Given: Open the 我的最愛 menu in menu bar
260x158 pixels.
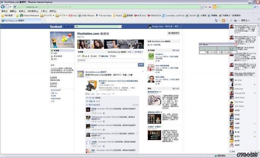Looking at the screenshot, I should (x=33, y=11).
